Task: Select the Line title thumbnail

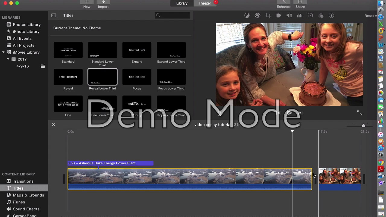Action: click(68, 104)
